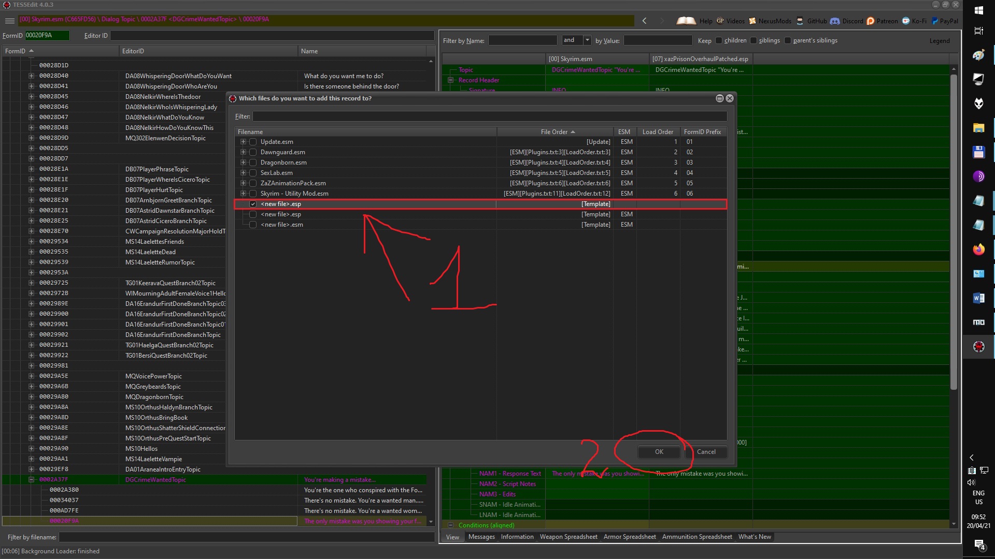
Task: Open the Armor Spreadsheet tab
Action: pos(630,537)
